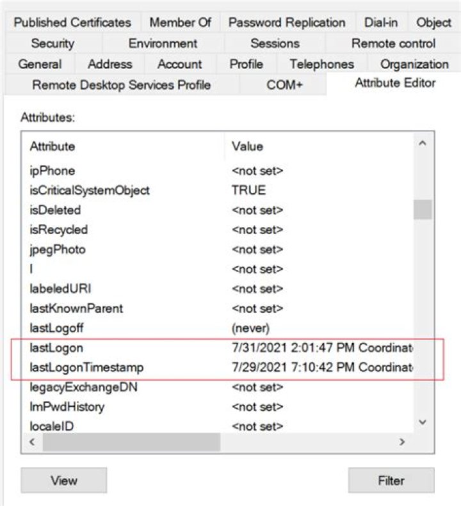This screenshot has height=506, width=461.
Task: Click the View button
Action: coord(63,480)
